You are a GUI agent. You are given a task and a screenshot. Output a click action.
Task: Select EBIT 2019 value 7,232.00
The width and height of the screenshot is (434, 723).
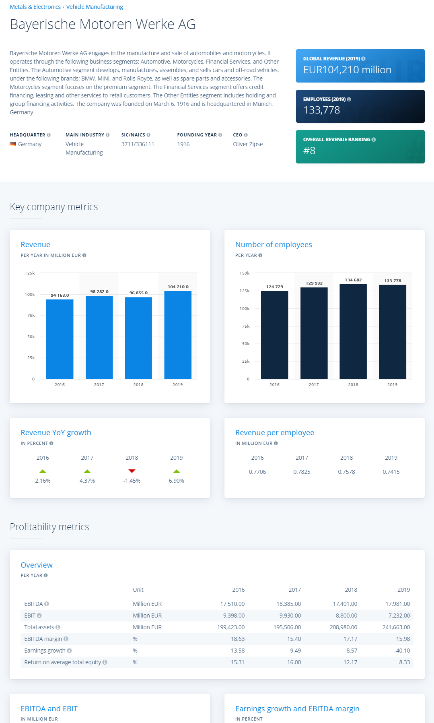(x=399, y=616)
